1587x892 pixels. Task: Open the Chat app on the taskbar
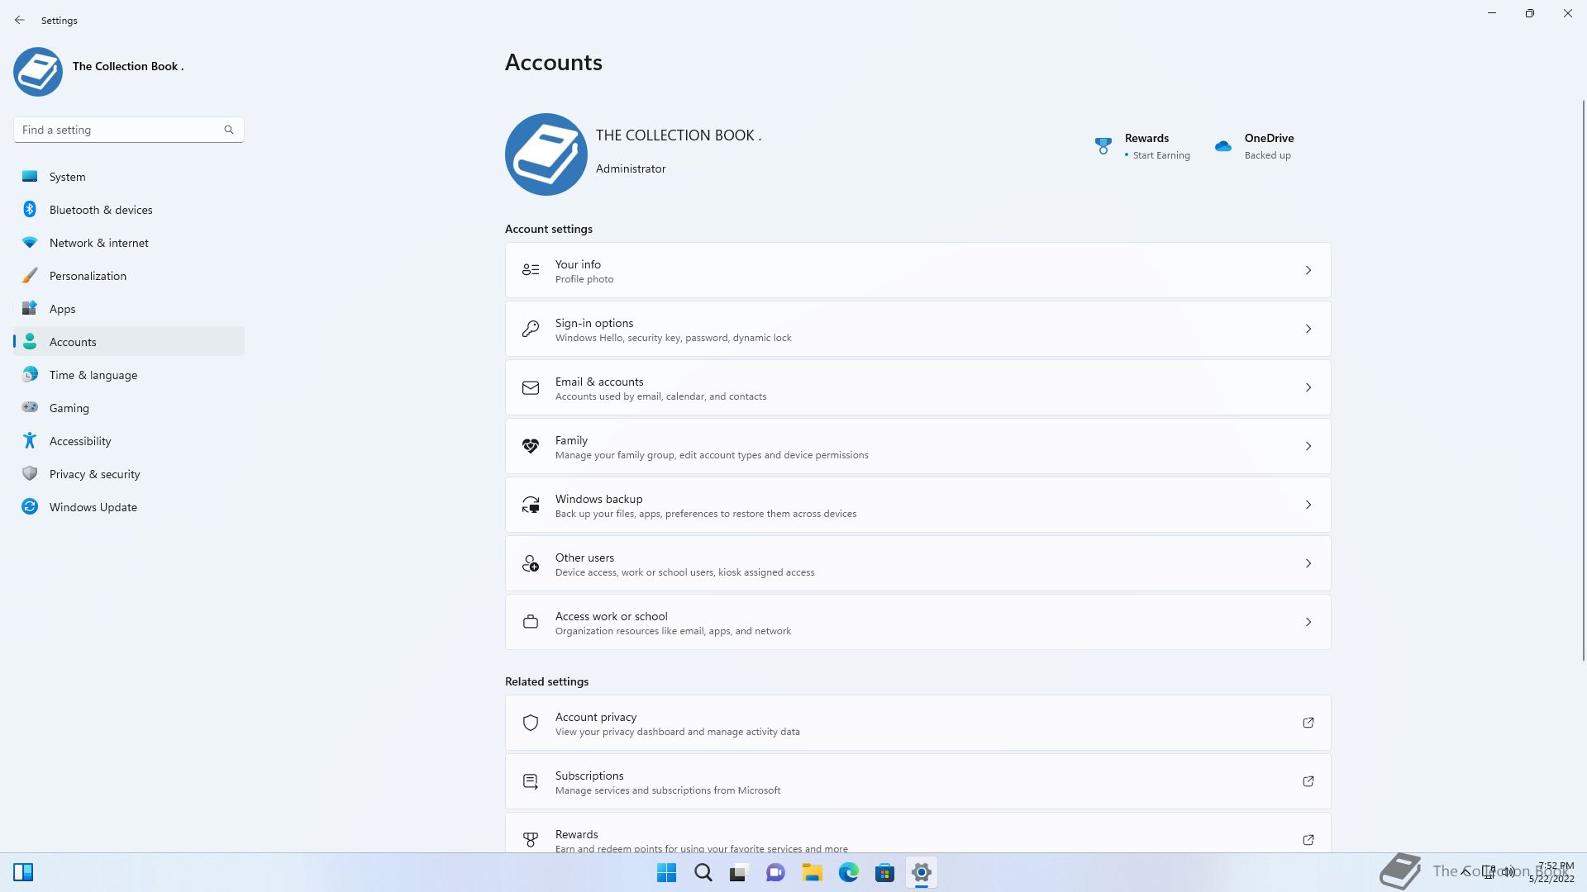pos(775,872)
